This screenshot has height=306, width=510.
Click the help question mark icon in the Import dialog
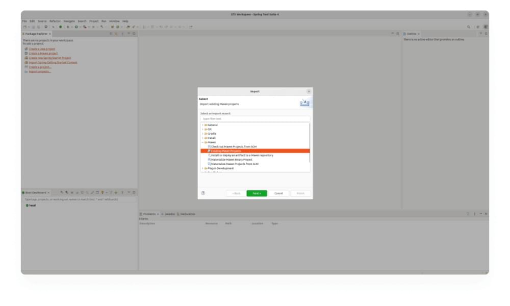tap(203, 193)
